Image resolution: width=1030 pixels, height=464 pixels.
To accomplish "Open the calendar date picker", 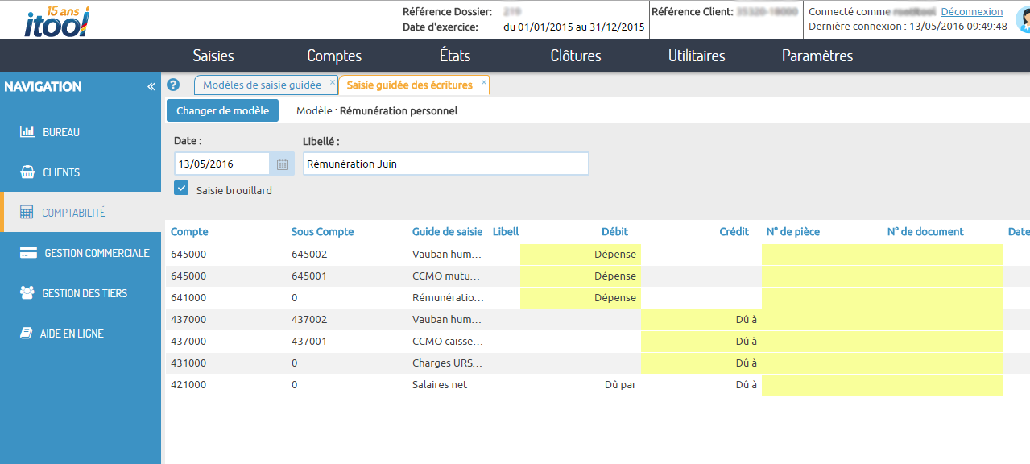I will [282, 163].
